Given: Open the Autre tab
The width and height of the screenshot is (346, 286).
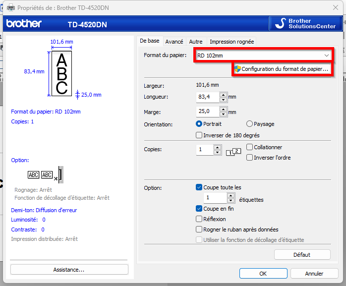Looking at the screenshot, I should coord(196,42).
